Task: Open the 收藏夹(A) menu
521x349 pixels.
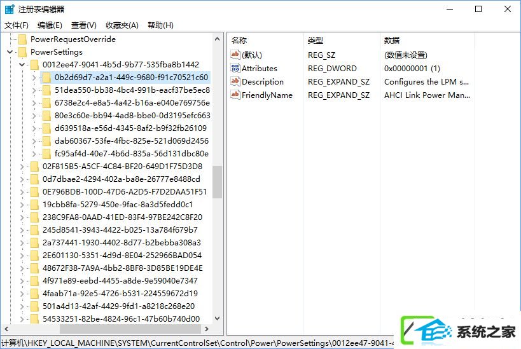Action: pos(122,25)
